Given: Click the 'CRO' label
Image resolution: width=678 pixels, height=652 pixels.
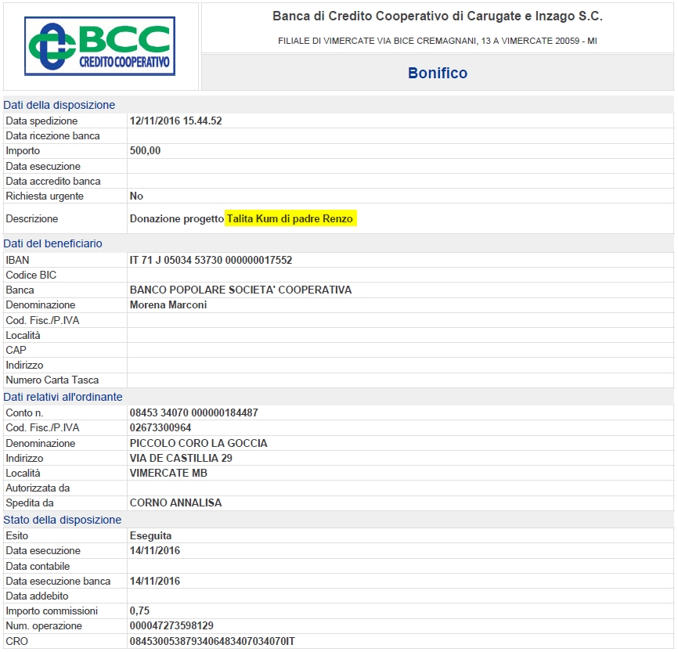Looking at the screenshot, I should click(17, 641).
